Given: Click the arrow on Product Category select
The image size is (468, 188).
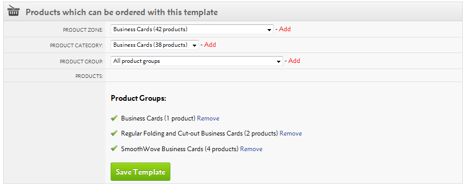Looking at the screenshot, I should click(195, 46).
